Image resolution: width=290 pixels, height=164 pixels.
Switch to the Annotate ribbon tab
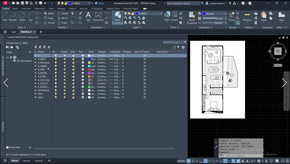coord(26,9)
